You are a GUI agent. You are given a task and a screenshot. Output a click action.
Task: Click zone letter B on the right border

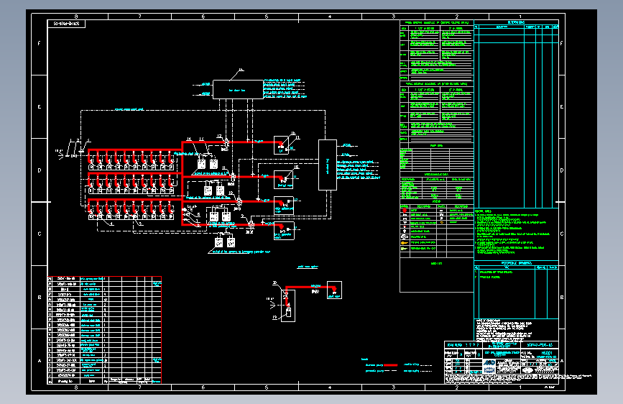point(561,298)
